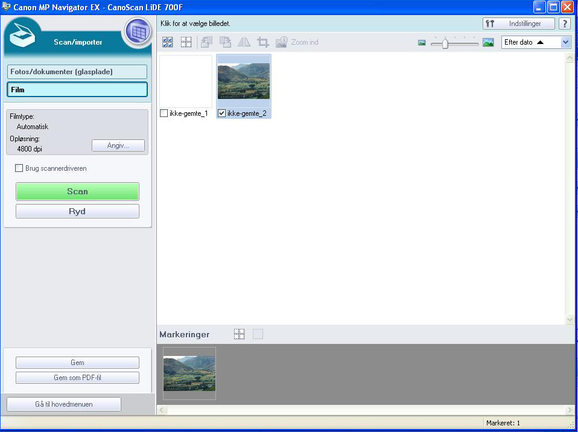Viewport: 578px width, 432px height.
Task: Click the landscape thumbnail in Markeringer area
Action: 189,373
